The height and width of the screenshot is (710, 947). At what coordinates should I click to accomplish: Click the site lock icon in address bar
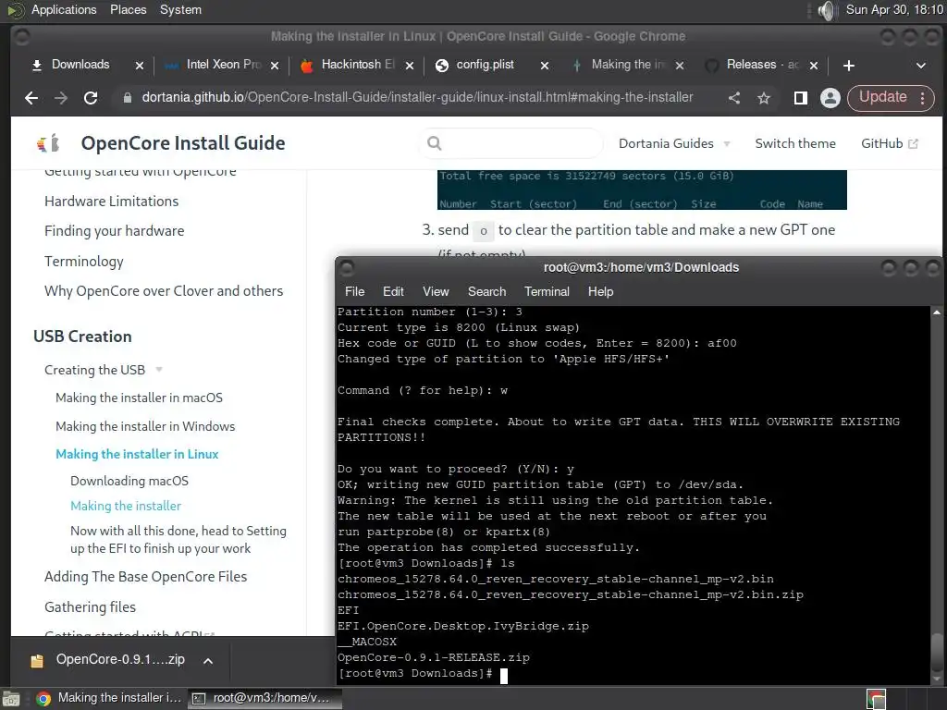click(x=128, y=98)
